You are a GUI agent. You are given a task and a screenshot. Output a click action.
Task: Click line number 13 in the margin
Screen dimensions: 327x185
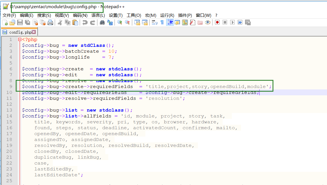pos(9,110)
